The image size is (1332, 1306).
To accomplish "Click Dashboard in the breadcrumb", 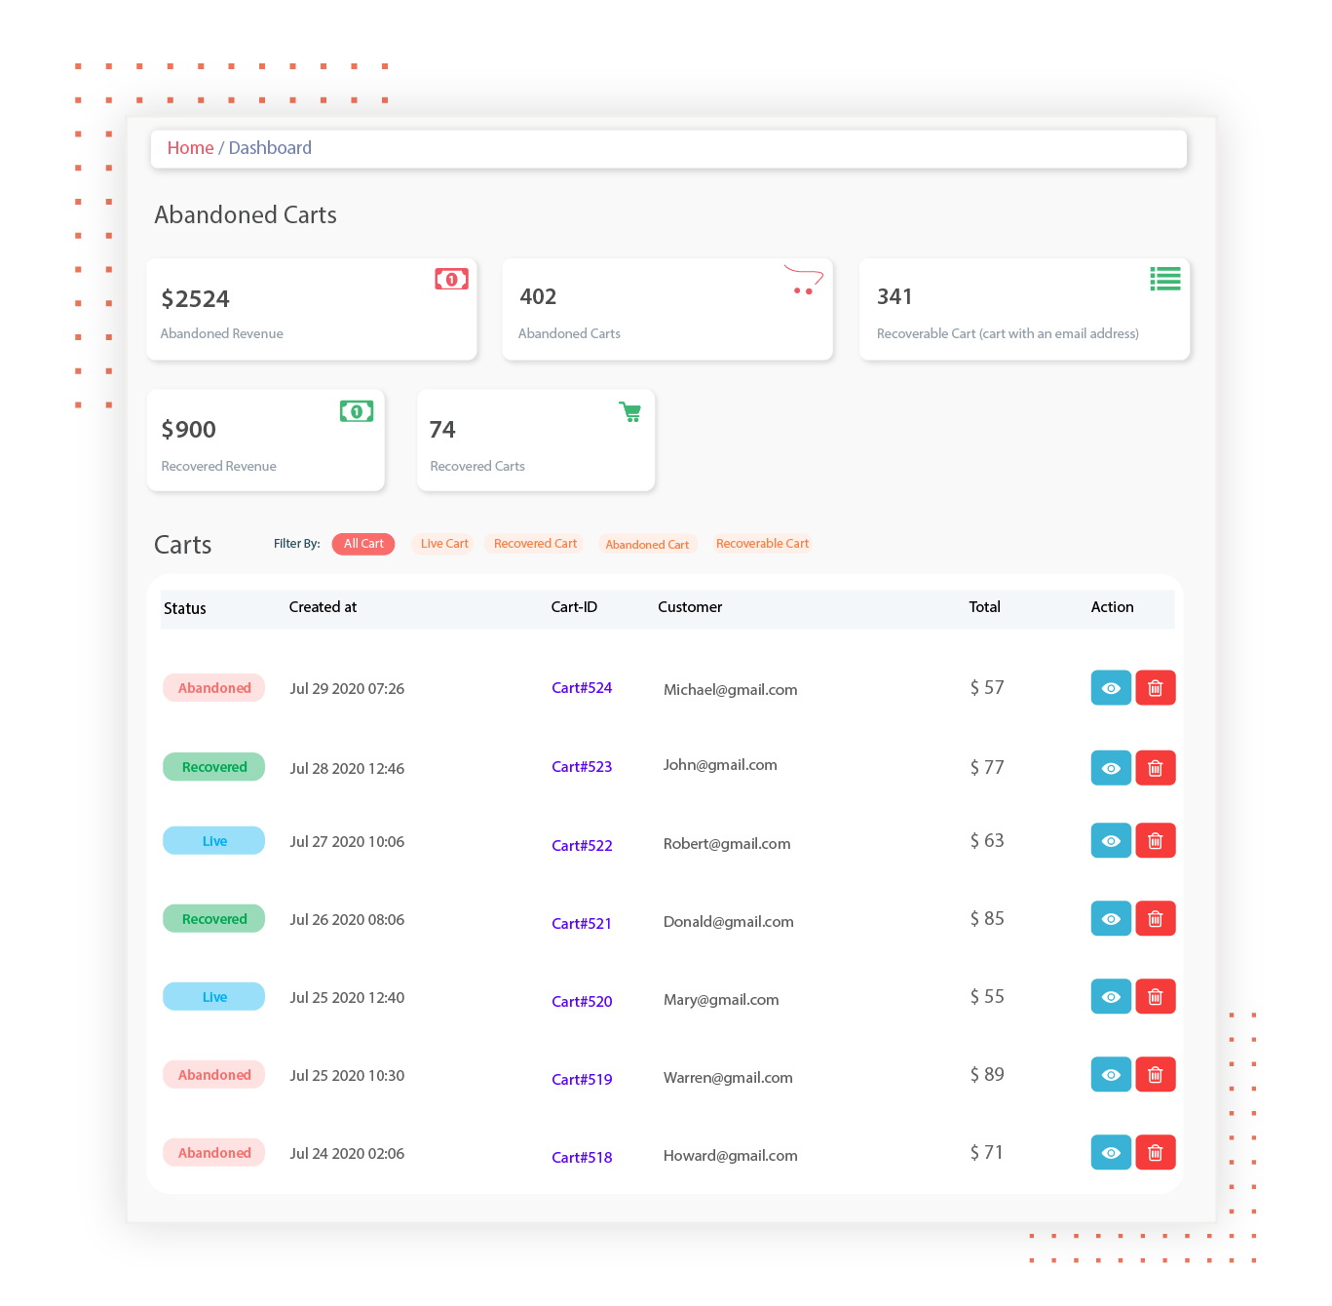I will click(270, 148).
